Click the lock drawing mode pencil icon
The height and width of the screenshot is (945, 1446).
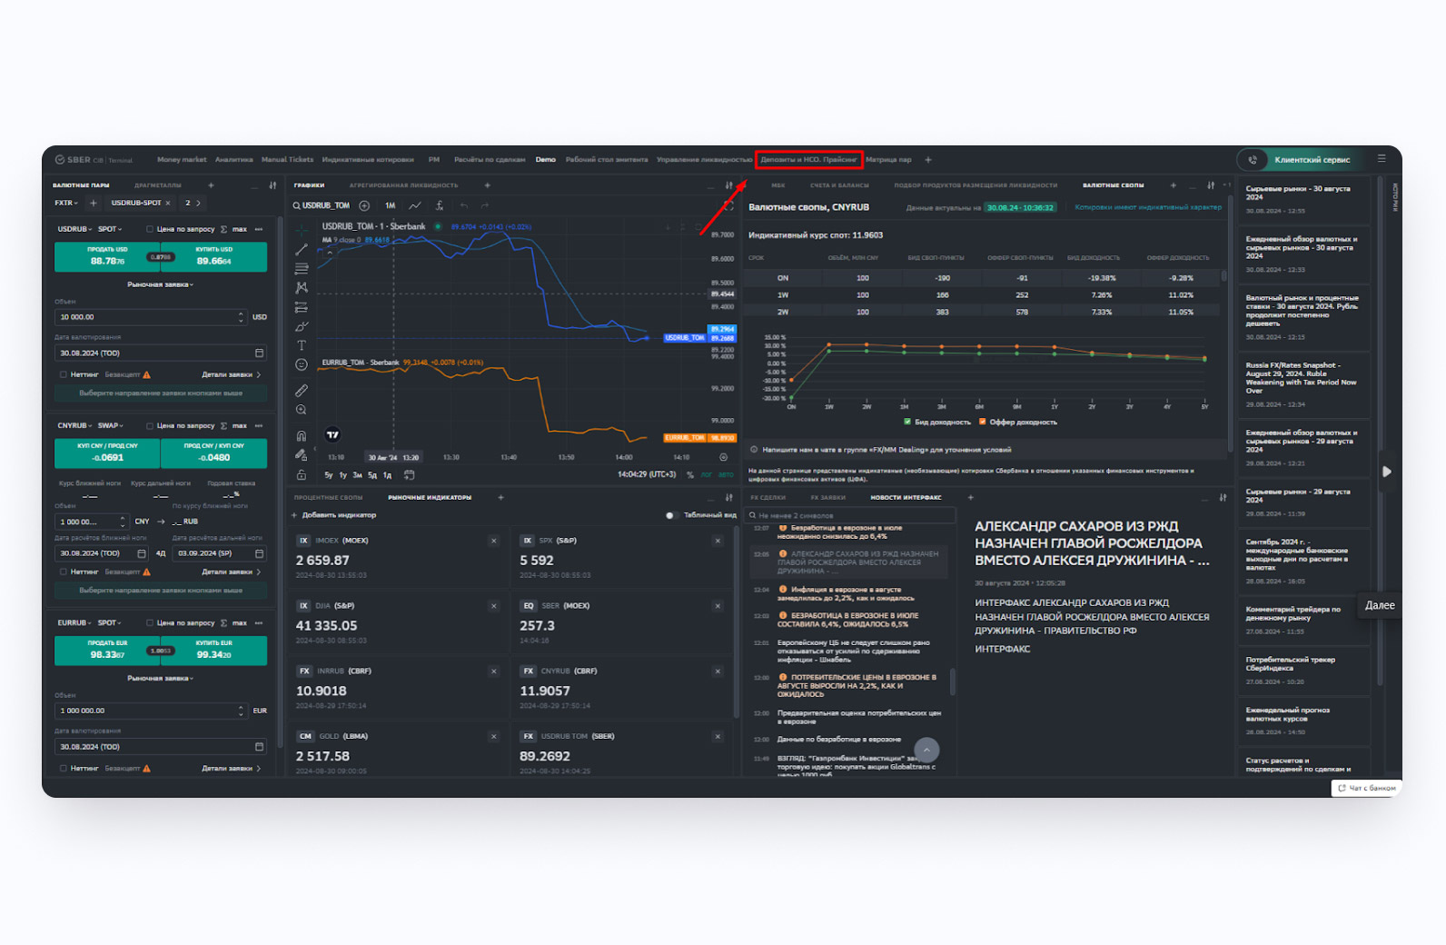tap(302, 454)
